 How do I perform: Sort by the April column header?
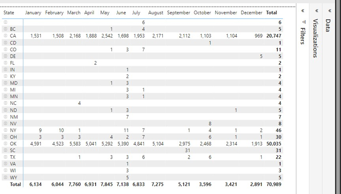(89, 13)
